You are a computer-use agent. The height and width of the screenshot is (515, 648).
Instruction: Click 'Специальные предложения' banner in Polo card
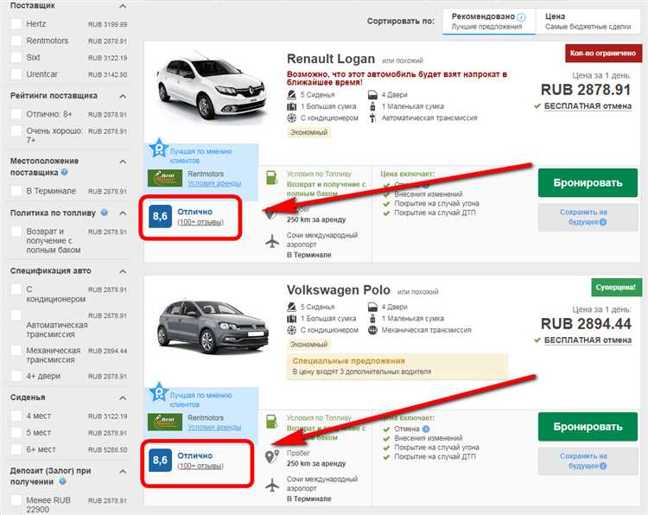point(397,366)
